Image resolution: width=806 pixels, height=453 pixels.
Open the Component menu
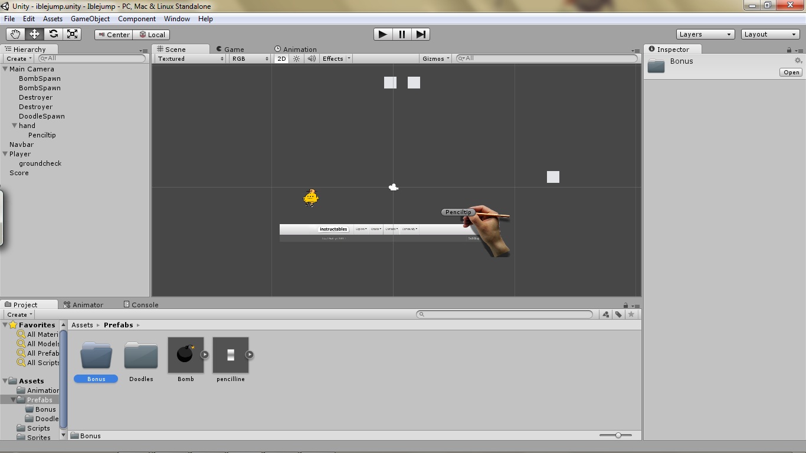click(137, 19)
